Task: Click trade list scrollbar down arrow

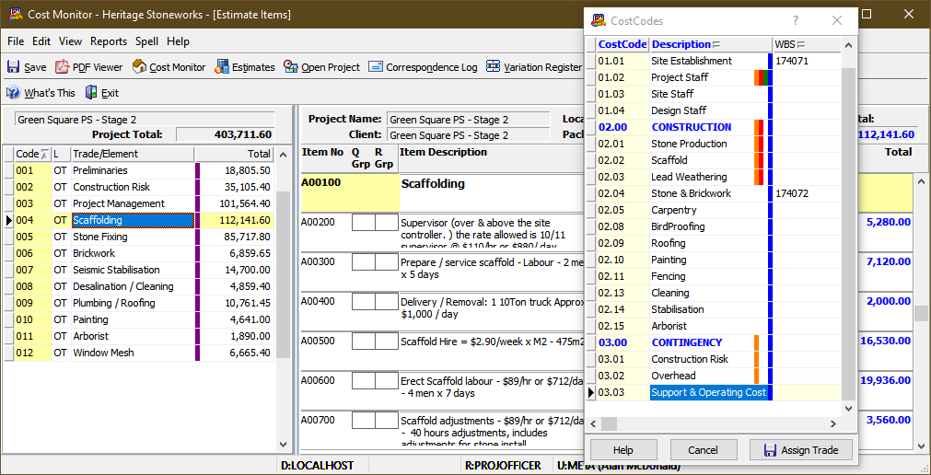Action: [x=283, y=444]
